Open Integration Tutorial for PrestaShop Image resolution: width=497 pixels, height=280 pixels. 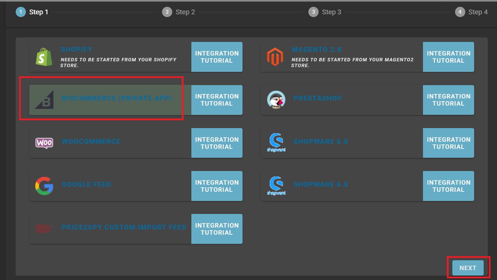coord(449,100)
